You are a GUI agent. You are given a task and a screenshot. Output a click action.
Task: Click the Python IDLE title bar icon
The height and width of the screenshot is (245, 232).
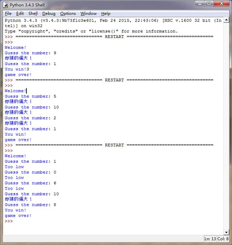point(6,5)
